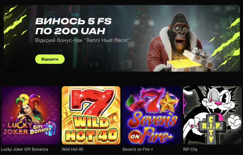Viewport: 243px width, 155px height.
Task: Click the RIP City title text
Action: 190,149
